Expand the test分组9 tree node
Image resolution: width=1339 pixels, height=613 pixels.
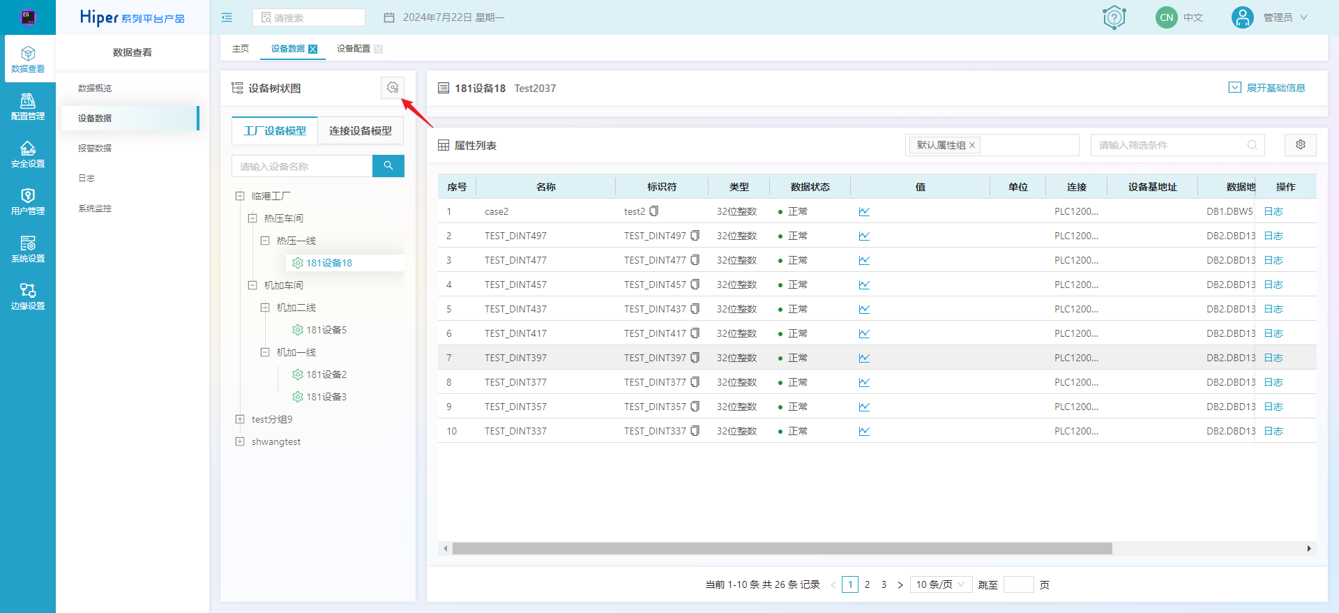tap(240, 419)
